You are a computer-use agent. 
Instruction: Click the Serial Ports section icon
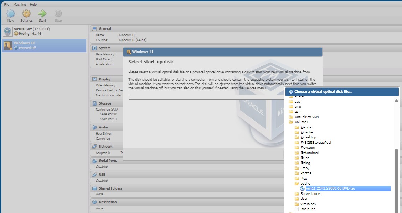[x=94, y=161]
